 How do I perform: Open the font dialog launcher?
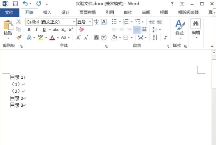pyautogui.click(x=106, y=46)
